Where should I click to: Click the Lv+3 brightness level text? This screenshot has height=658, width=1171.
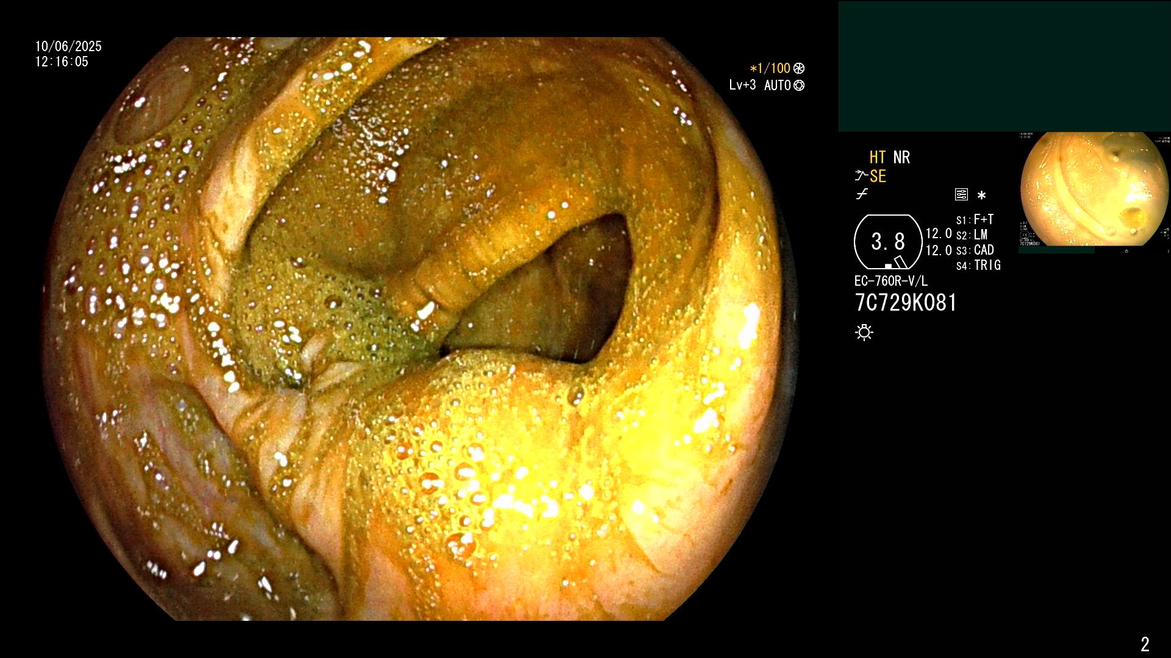pos(742,85)
